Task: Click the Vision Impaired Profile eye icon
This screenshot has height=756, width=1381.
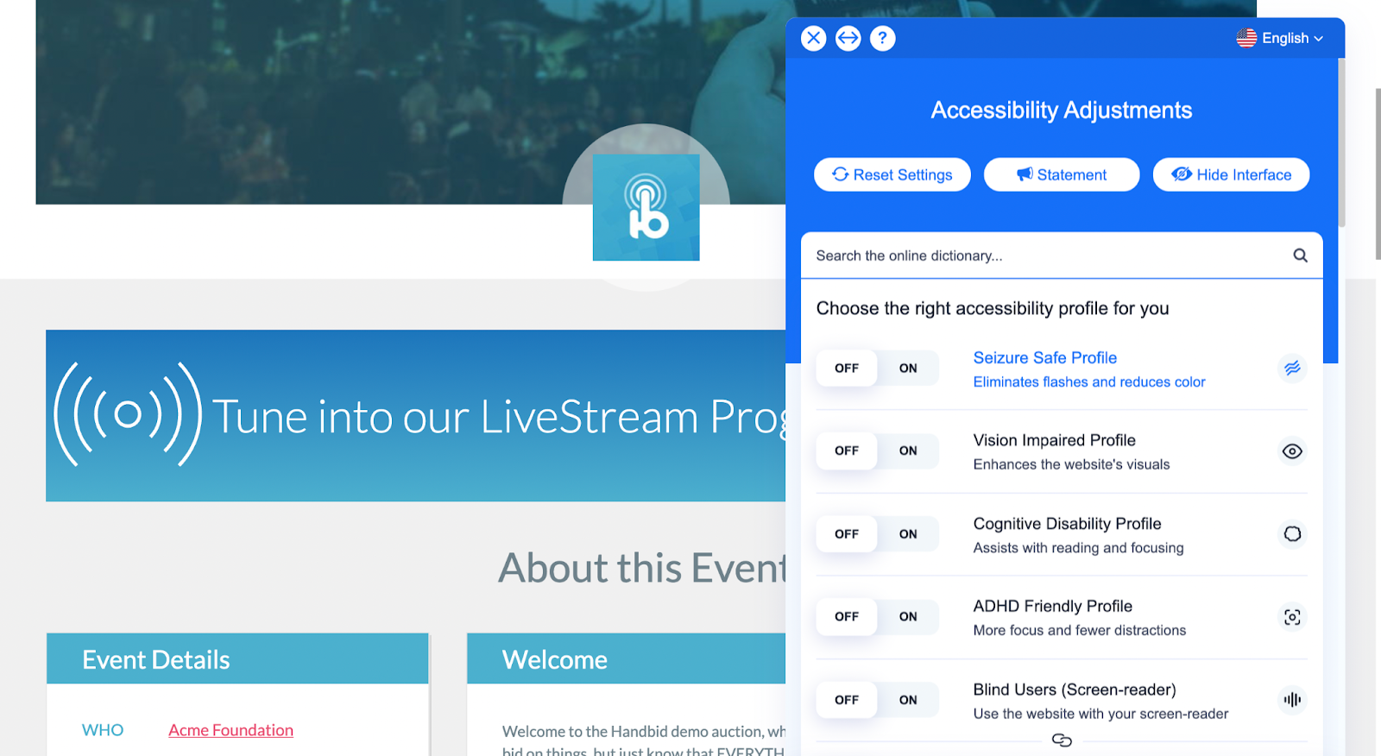Action: [1292, 451]
